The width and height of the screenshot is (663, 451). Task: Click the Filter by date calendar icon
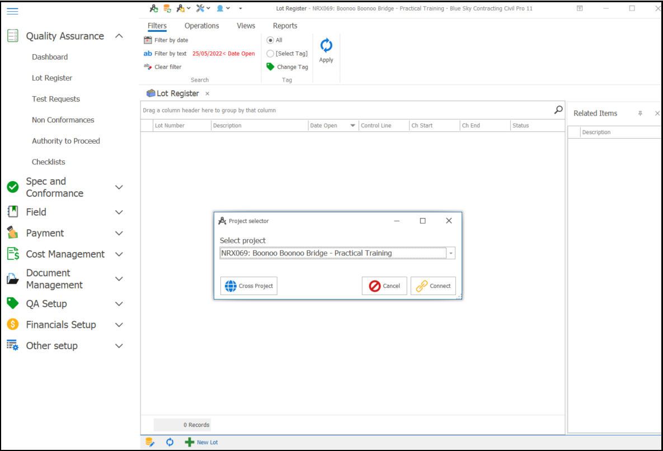[148, 40]
